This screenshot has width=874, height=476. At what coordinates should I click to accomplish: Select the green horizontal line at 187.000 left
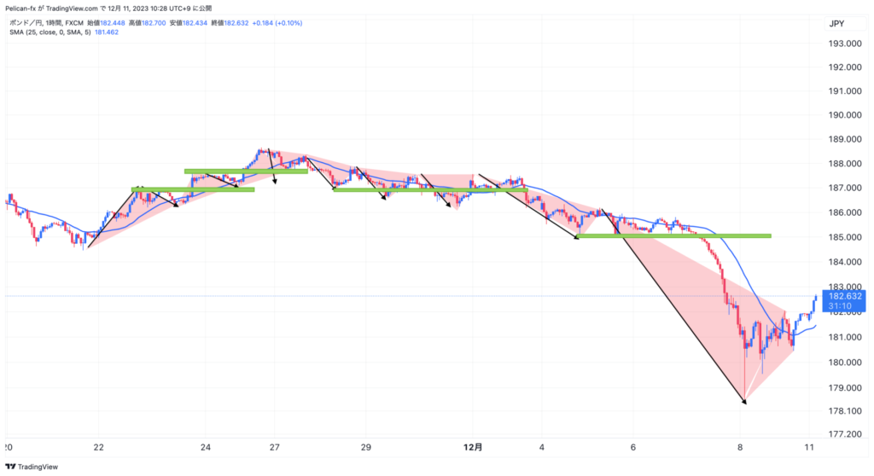193,189
